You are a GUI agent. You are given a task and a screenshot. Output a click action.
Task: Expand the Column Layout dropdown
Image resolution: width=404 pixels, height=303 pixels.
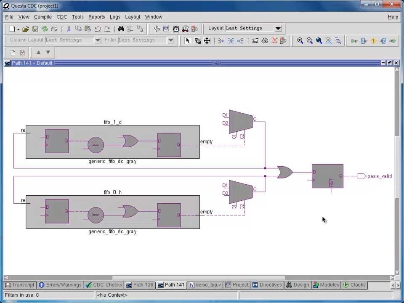coord(98,40)
